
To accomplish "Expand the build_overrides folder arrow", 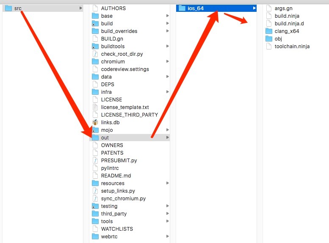I will 167,31.
